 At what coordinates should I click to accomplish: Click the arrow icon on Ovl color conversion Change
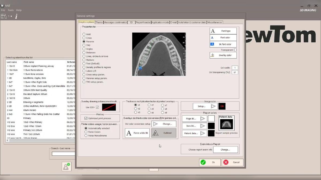point(155,124)
